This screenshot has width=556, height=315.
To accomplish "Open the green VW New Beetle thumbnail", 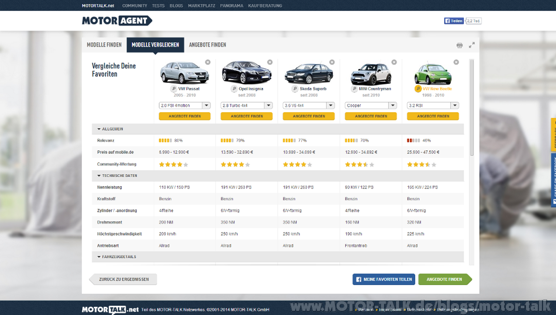I will click(x=433, y=74).
